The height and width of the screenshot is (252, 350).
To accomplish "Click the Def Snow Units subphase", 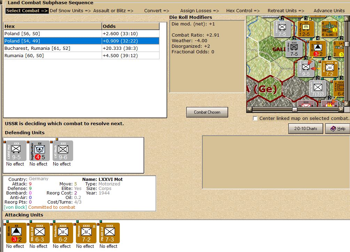I will (x=70, y=10).
